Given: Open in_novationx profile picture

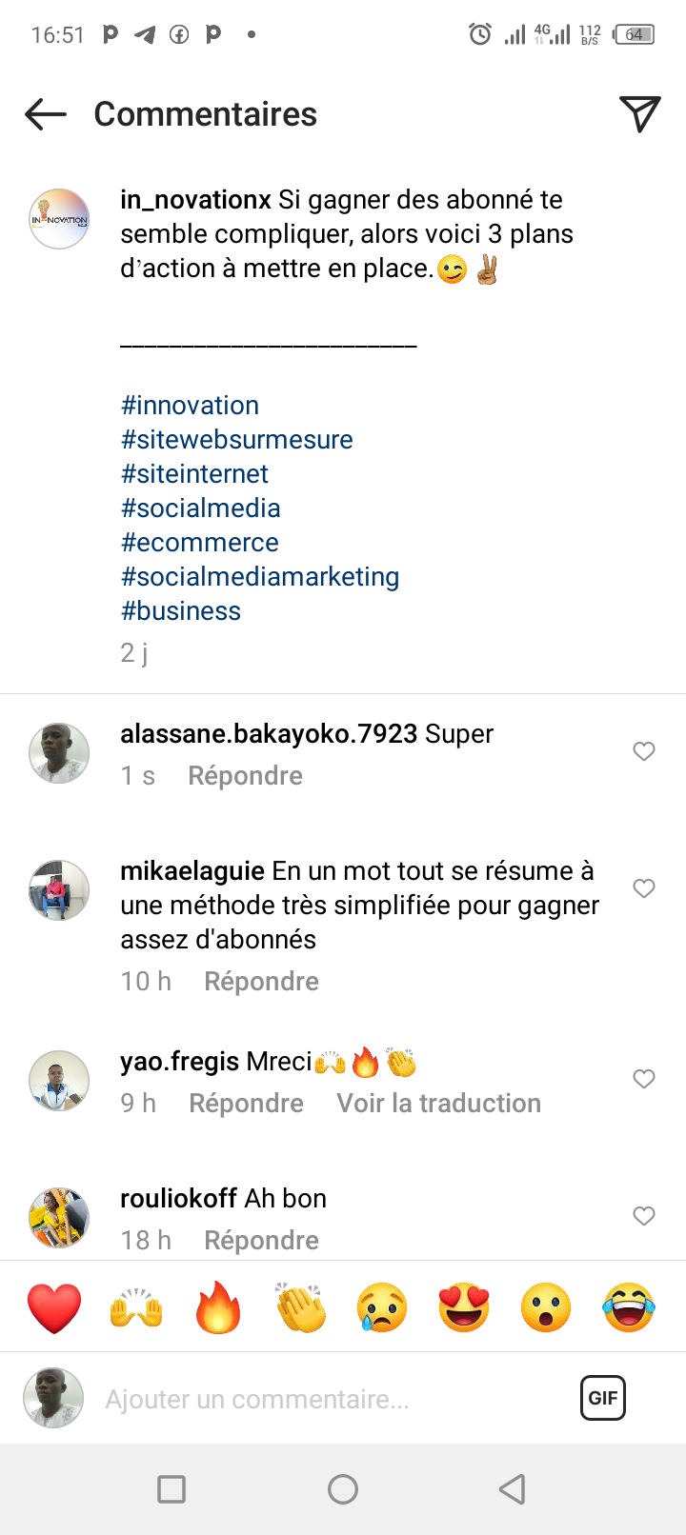Looking at the screenshot, I should [59, 219].
